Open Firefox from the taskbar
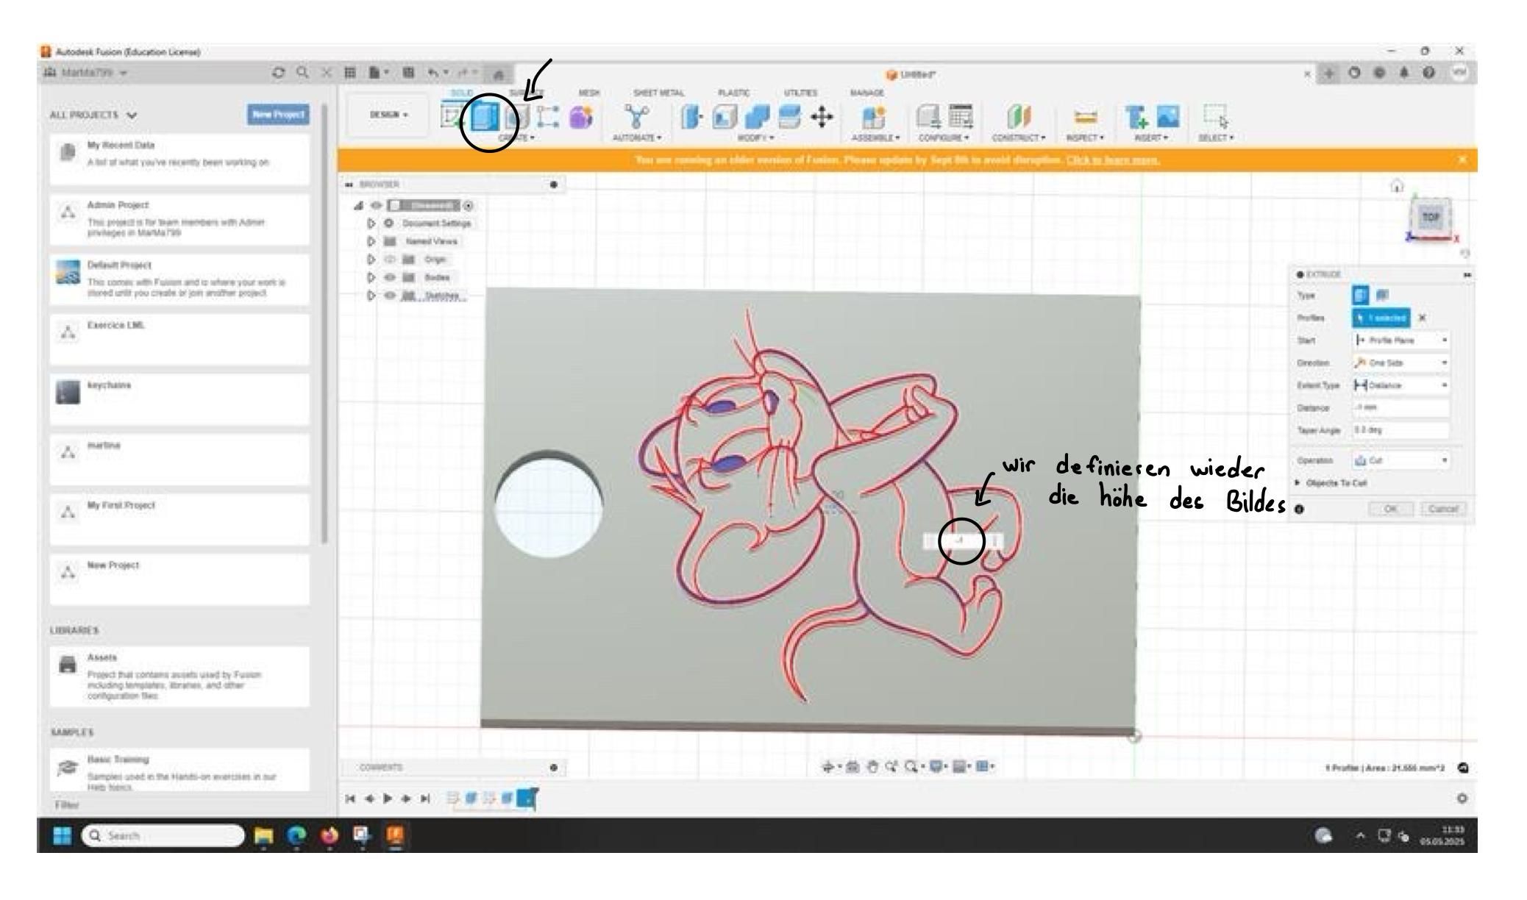The height and width of the screenshot is (900, 1527). click(x=330, y=836)
